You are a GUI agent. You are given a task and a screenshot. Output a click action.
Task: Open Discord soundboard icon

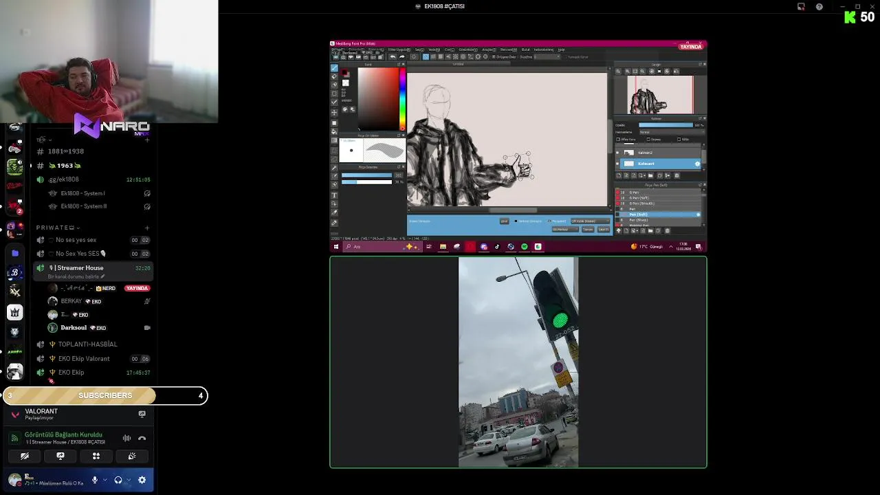132,456
